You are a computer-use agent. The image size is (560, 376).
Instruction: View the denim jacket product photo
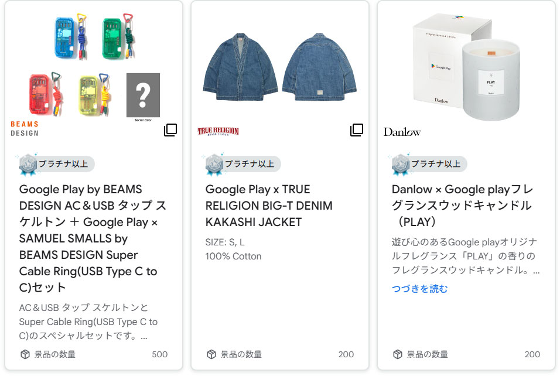(280, 69)
